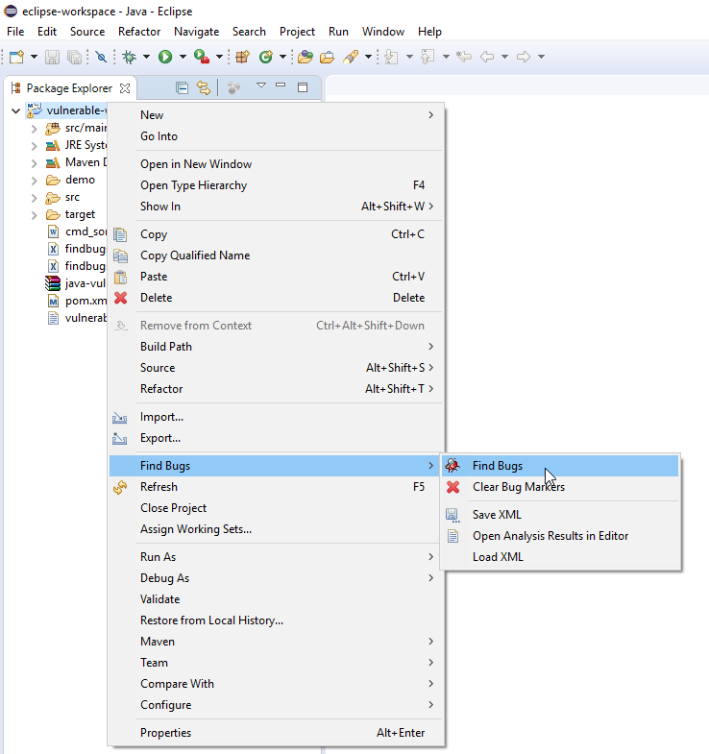Expand the JRE System Library node
The height and width of the screenshot is (754, 709).
click(34, 146)
